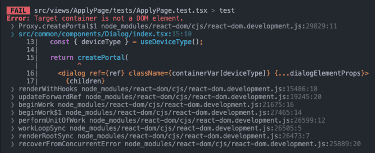Click {children} on line 17

[x=86, y=81]
